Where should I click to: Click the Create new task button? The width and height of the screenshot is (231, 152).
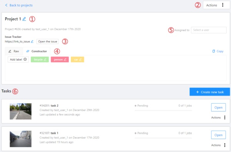pyautogui.click(x=210, y=92)
